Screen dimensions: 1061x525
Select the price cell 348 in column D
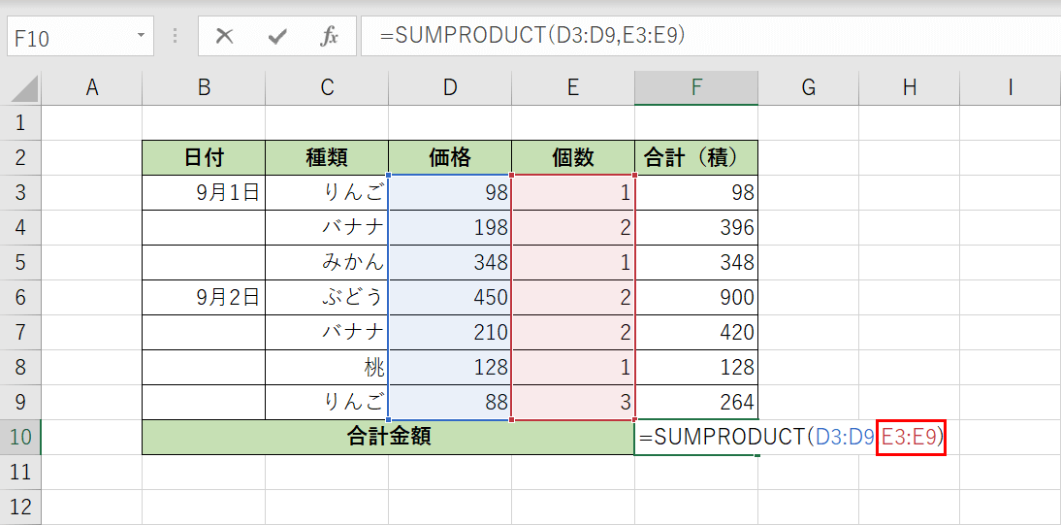(x=450, y=263)
